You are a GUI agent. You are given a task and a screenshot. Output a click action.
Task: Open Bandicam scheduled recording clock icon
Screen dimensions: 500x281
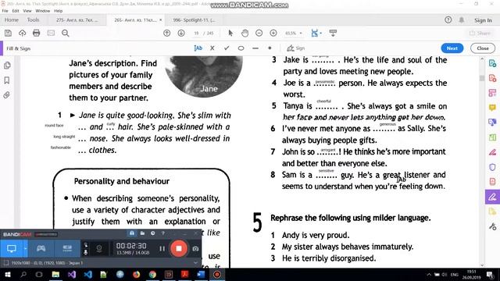(x=153, y=233)
